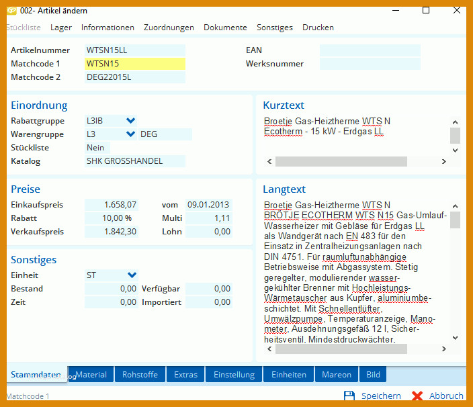Image resolution: width=473 pixels, height=407 pixels.
Task: Click Kurztext scroll right arrow
Action: click(x=443, y=162)
